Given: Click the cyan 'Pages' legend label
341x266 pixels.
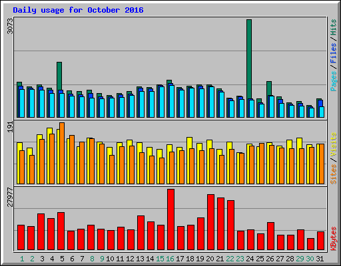Looking at the screenshot, I should pyautogui.click(x=334, y=81).
